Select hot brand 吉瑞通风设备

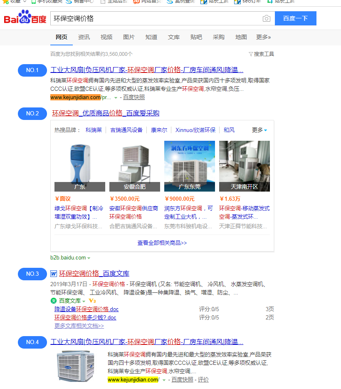click(x=126, y=130)
